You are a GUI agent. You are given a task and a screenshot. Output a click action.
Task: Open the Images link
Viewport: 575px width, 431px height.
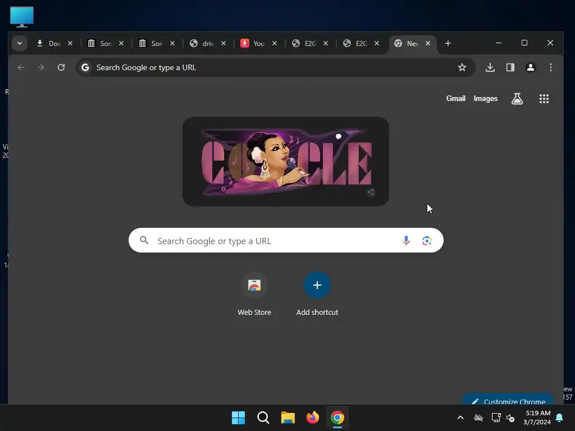click(486, 99)
